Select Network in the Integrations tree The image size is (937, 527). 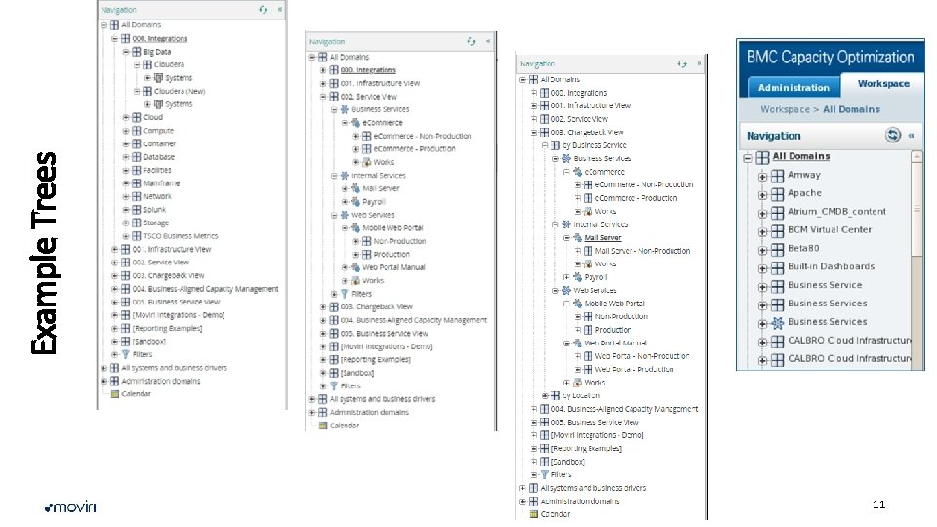pyautogui.click(x=157, y=196)
